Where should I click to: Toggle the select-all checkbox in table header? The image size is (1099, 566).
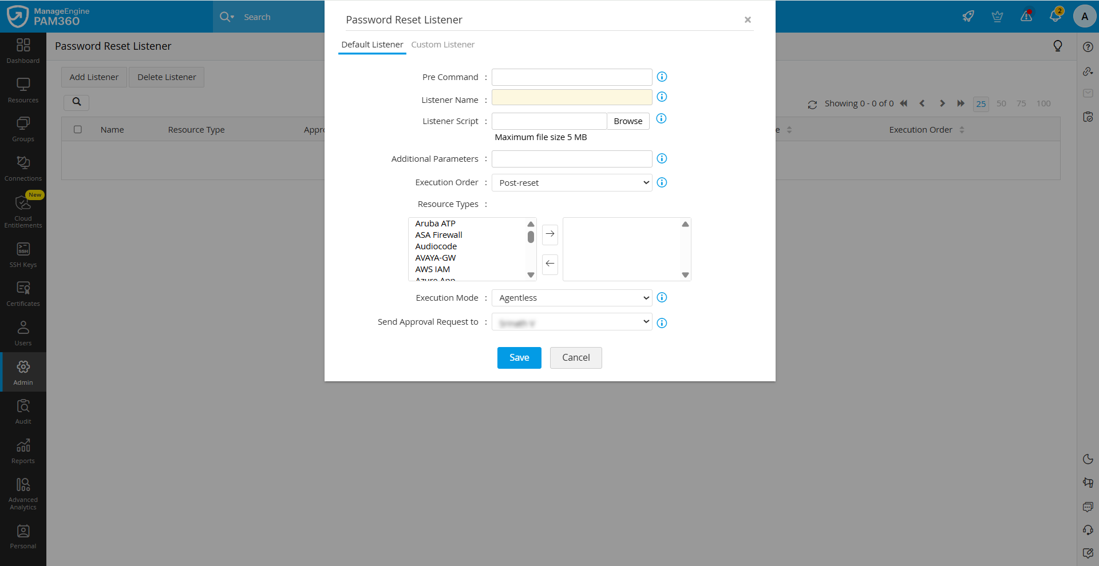click(x=78, y=130)
